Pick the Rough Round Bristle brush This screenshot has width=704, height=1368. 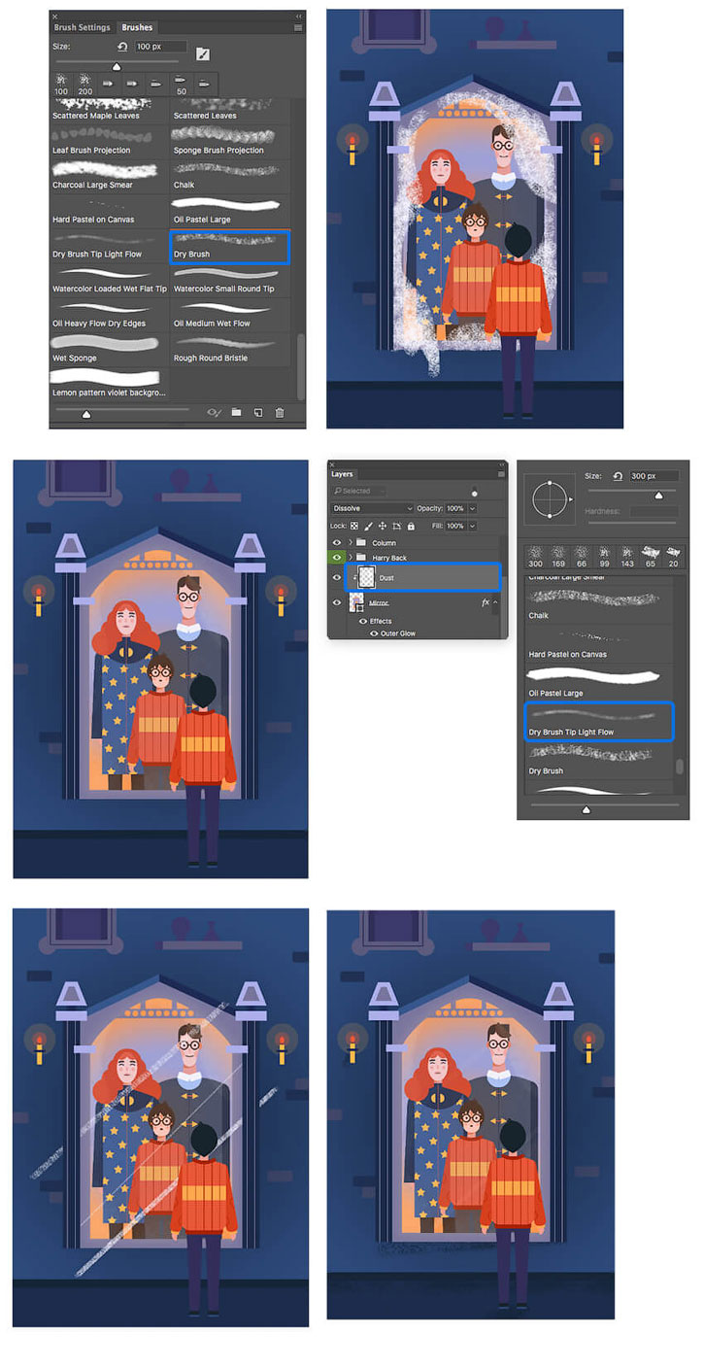(230, 349)
